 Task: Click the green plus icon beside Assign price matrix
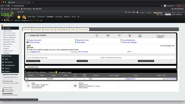[x=27, y=40]
